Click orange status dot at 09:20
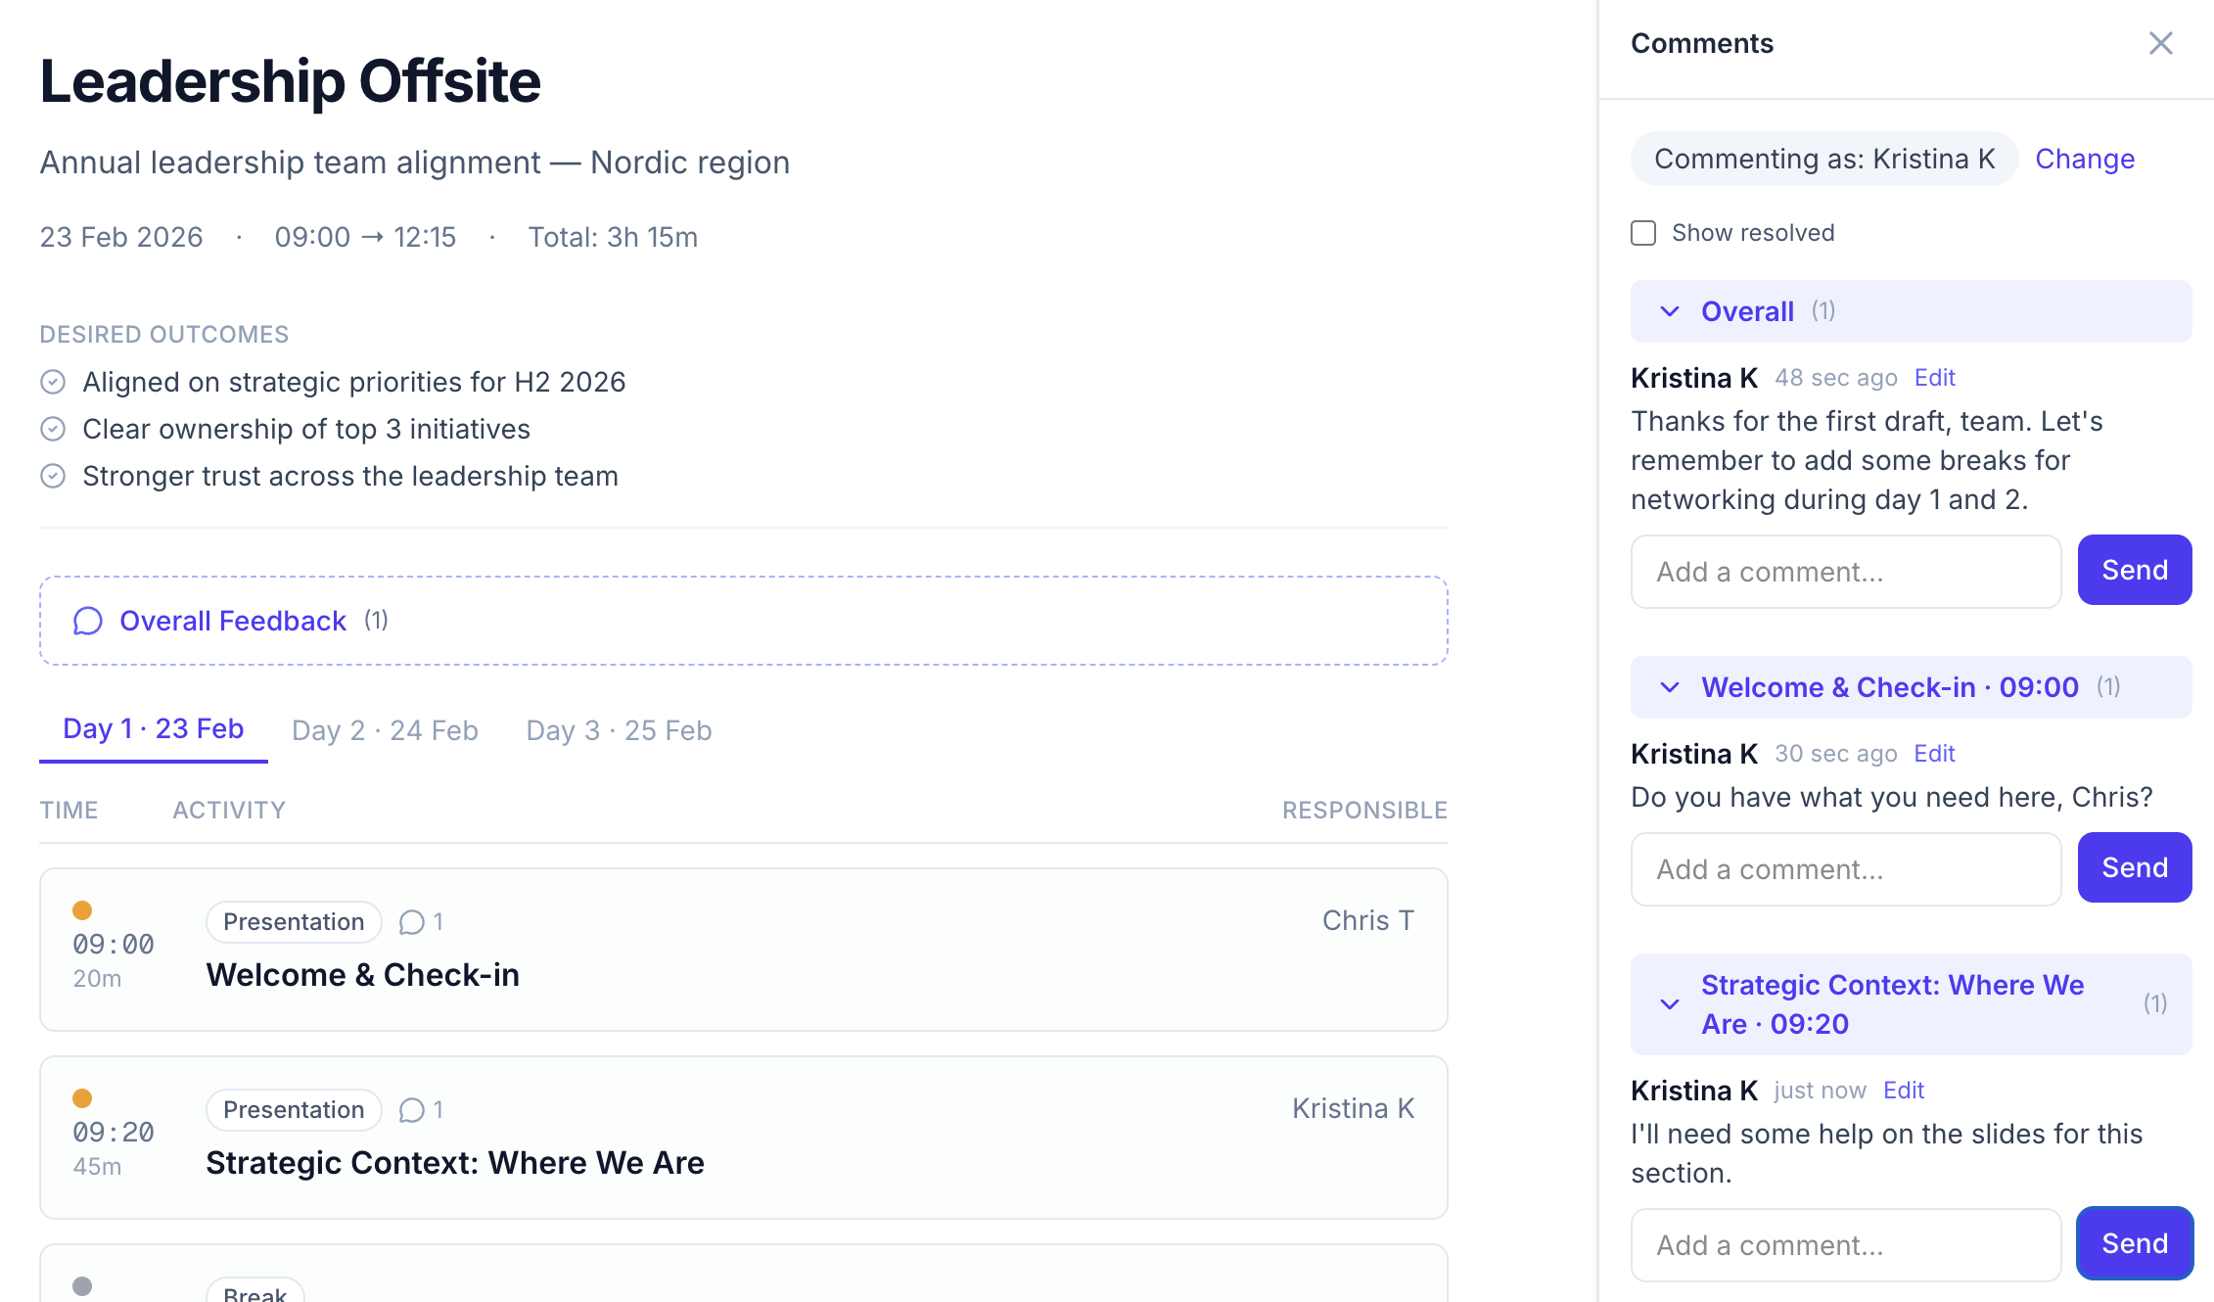 [x=82, y=1098]
